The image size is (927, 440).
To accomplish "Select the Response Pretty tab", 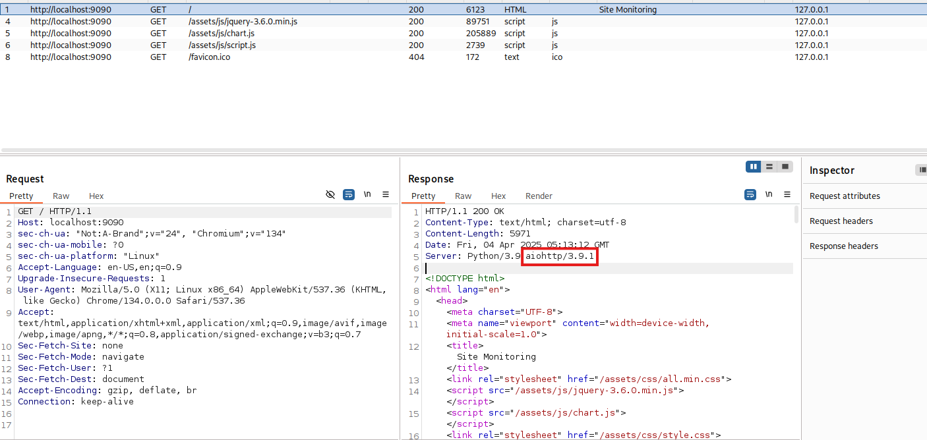I will tap(423, 196).
